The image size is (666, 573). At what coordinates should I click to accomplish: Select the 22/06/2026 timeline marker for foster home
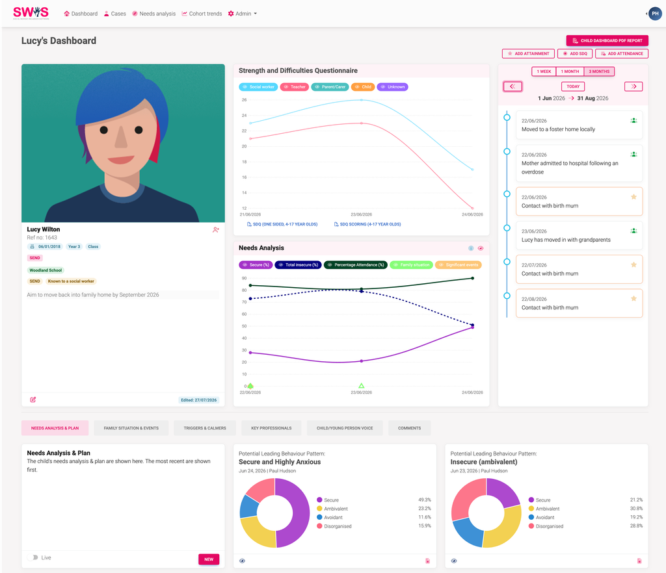[x=507, y=118]
